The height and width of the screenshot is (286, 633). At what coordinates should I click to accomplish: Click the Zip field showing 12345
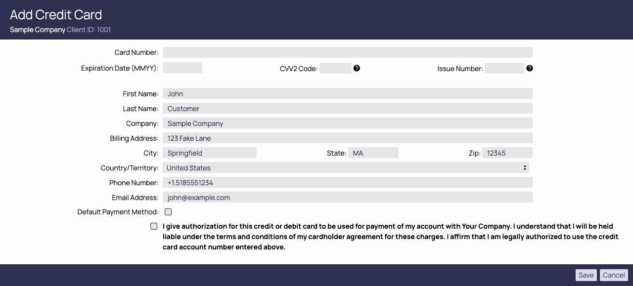click(x=507, y=153)
